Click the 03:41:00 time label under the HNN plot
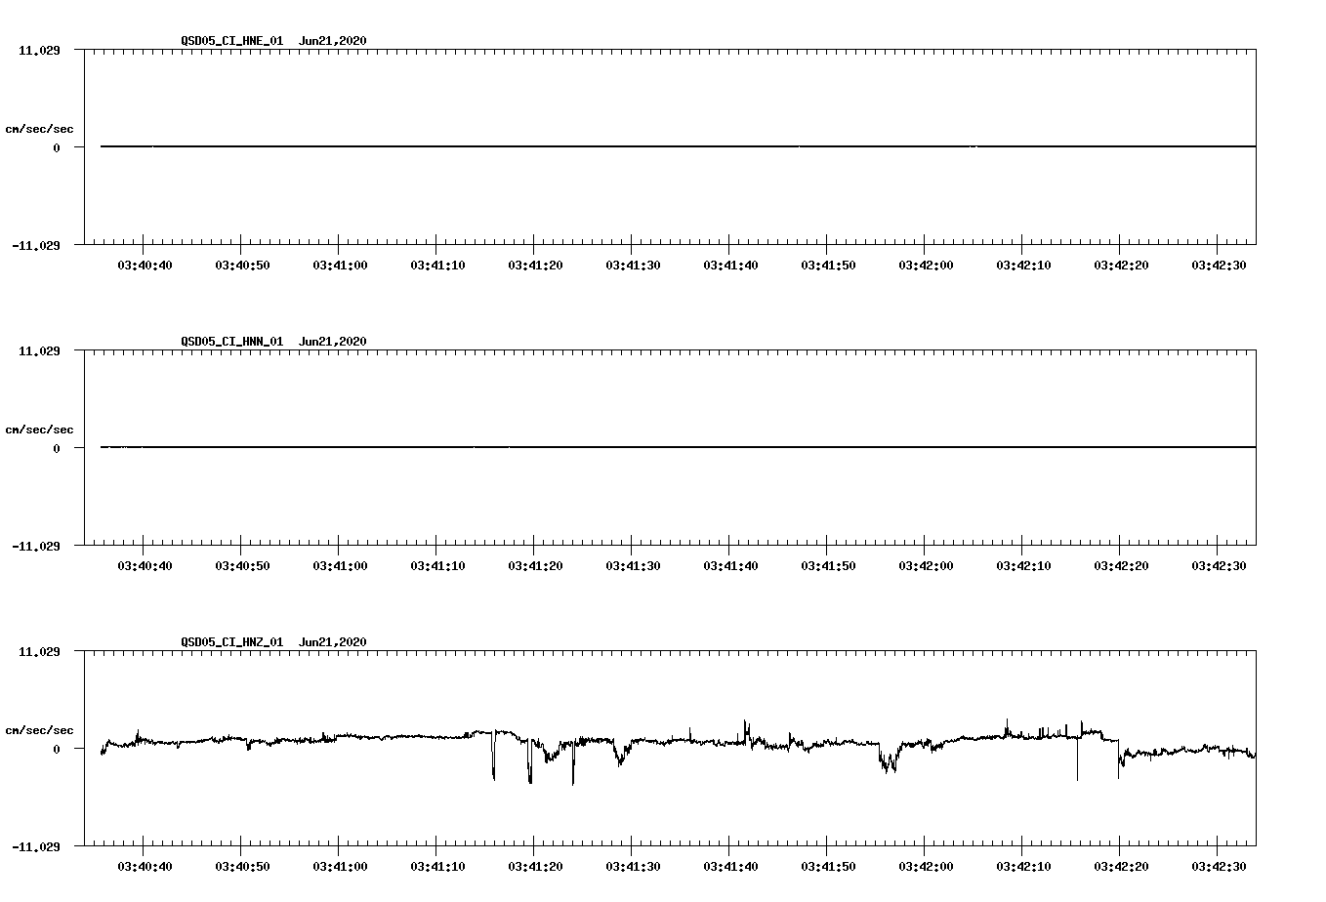 coord(340,566)
